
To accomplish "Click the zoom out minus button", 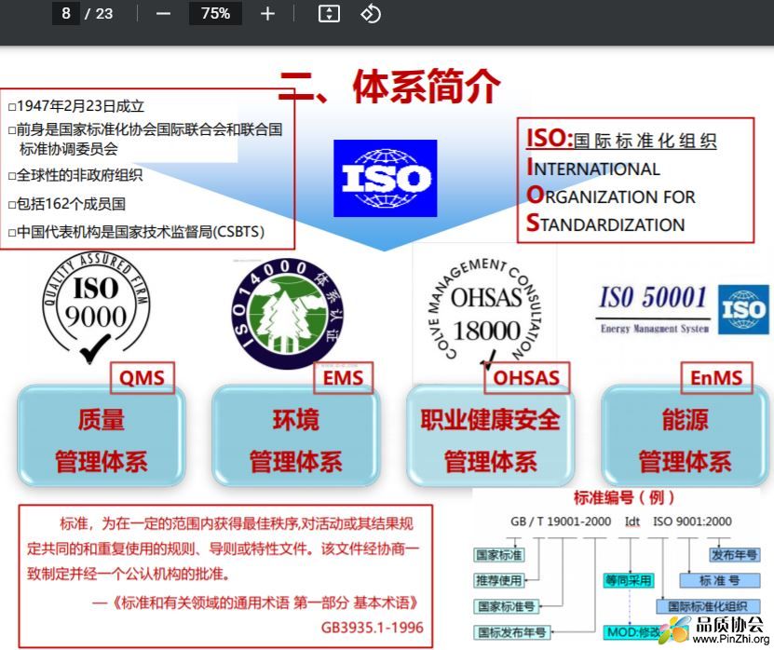I will [x=163, y=14].
